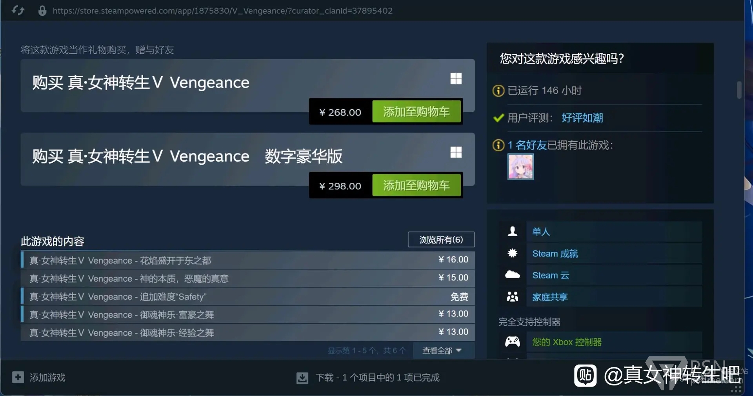This screenshot has width=753, height=396.
Task: Click the ¥ 16.00 DLC price
Action: [x=453, y=260]
